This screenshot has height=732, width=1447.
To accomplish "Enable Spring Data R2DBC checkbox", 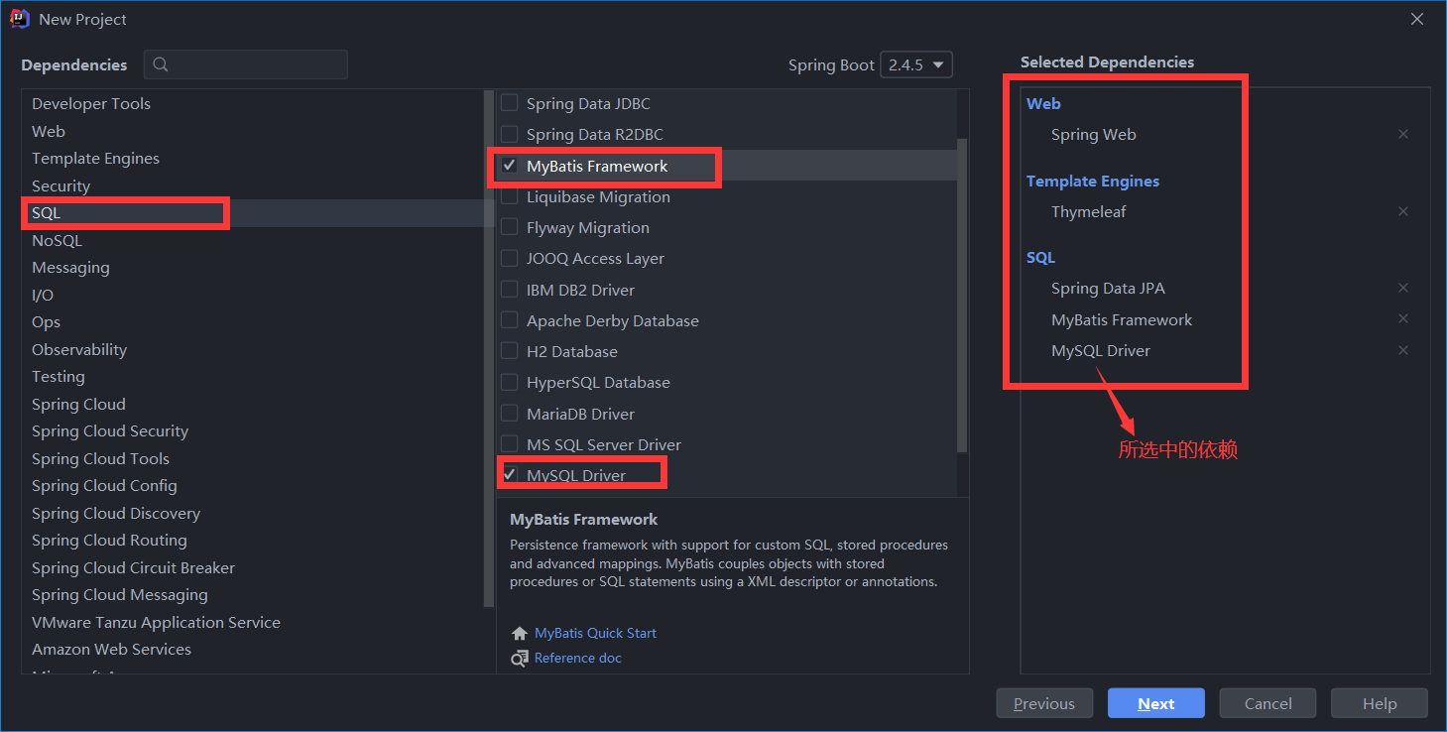I will coord(509,134).
